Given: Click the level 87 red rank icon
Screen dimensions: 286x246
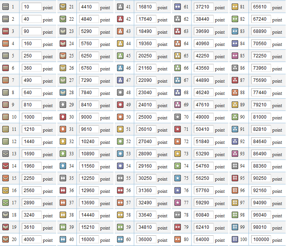Looking at the screenshot, I should pos(235,80).
